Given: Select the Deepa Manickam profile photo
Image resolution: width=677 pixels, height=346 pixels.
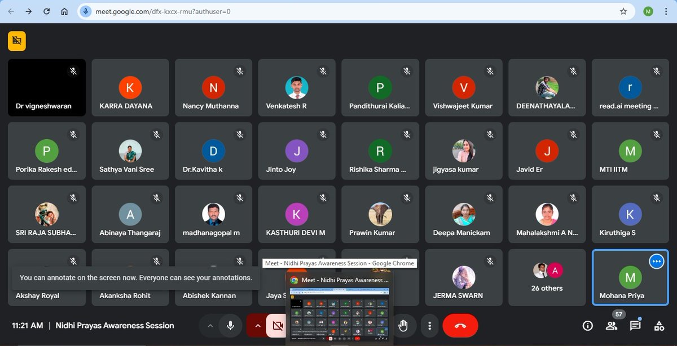Looking at the screenshot, I should point(464,214).
